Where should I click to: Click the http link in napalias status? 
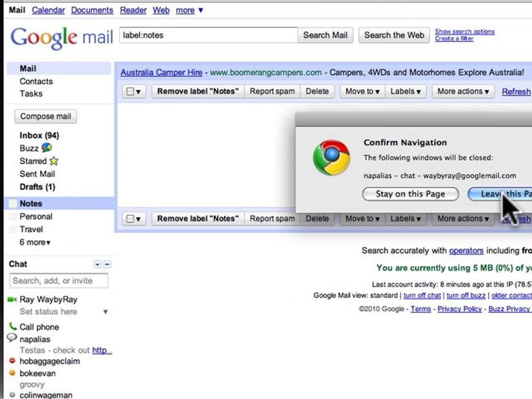pos(102,350)
